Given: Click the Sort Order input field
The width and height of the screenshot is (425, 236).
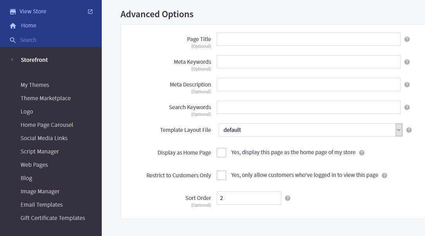Looking at the screenshot, I should pyautogui.click(x=249, y=198).
